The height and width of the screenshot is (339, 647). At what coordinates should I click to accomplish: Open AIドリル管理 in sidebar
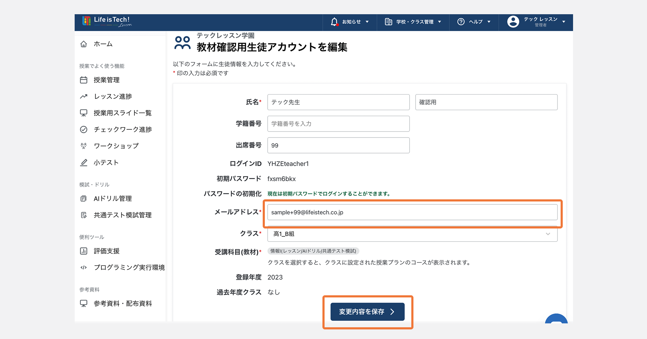tap(113, 199)
